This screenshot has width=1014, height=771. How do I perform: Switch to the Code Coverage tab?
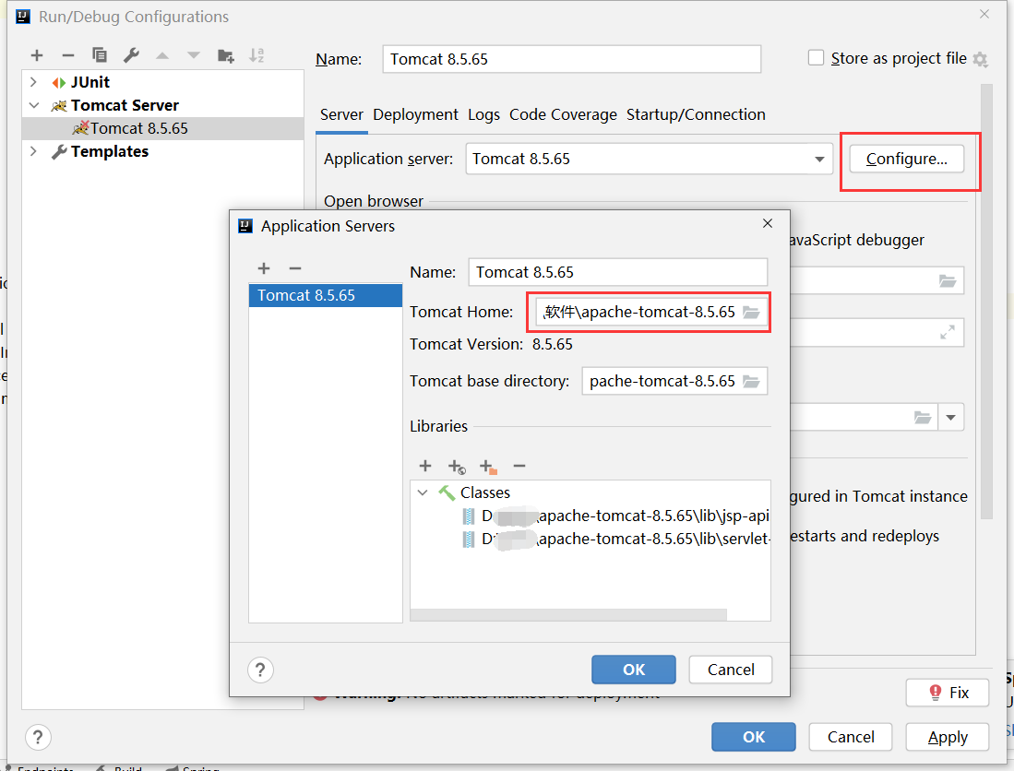pyautogui.click(x=563, y=115)
